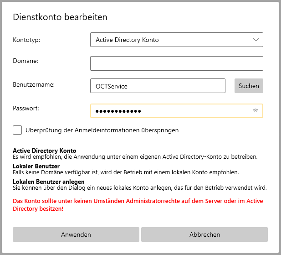Click the Benutzername label
The image size is (281, 255).
click(x=34, y=84)
